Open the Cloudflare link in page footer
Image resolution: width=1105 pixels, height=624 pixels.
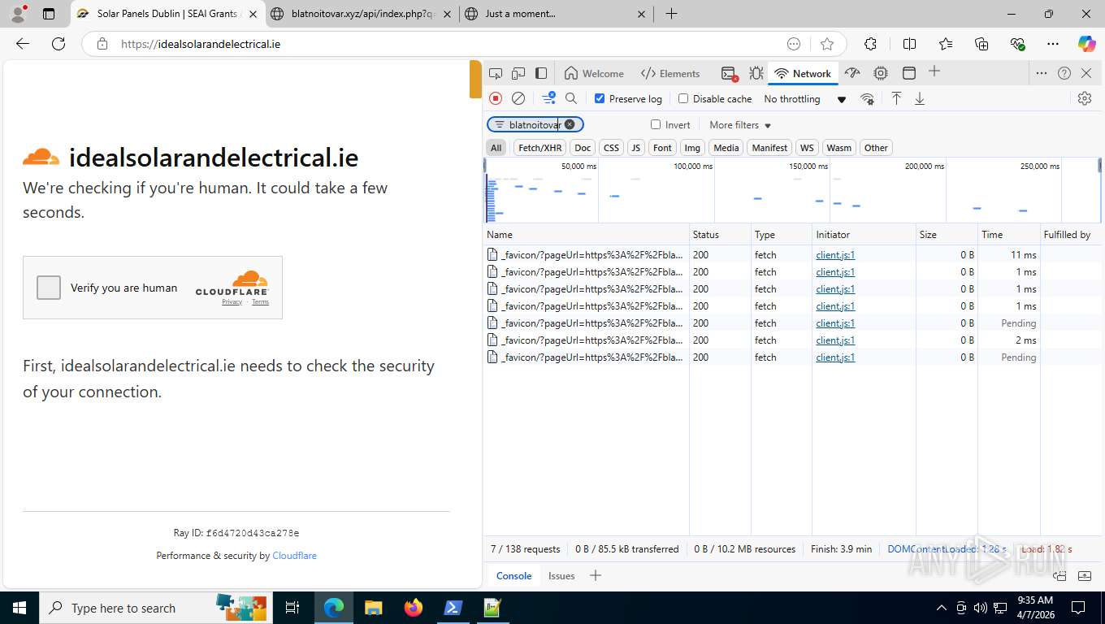(294, 556)
